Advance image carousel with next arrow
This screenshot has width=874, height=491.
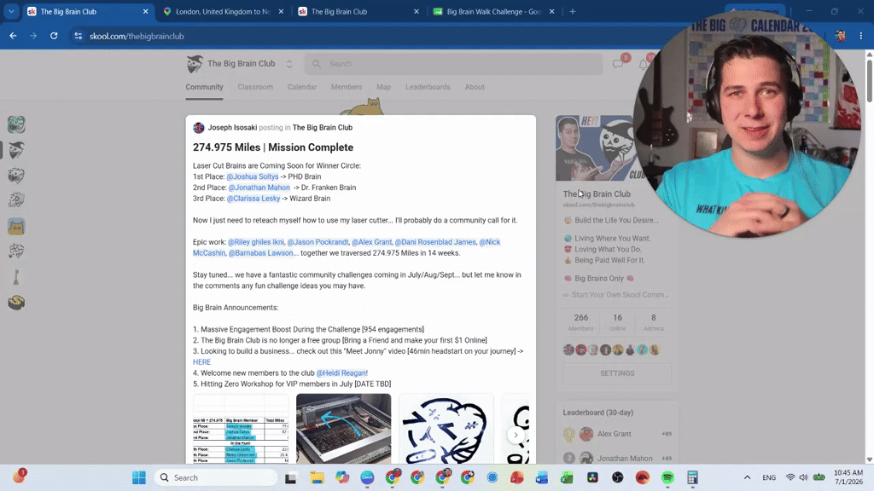tap(516, 435)
